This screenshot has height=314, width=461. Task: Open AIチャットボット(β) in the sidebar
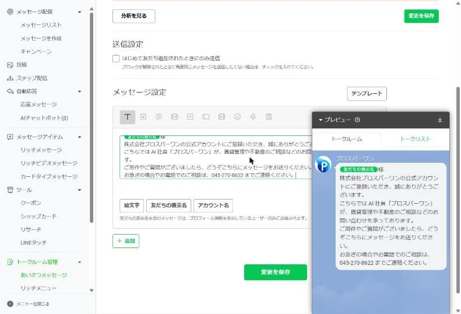pos(44,118)
